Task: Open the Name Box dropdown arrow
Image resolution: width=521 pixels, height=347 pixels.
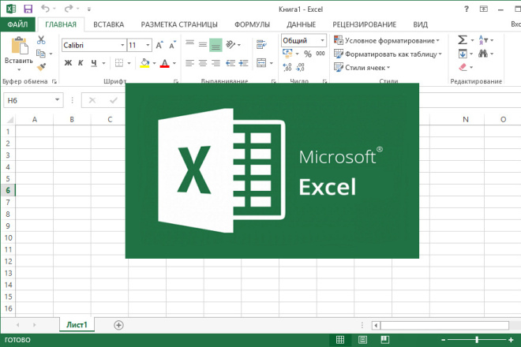Action: tap(58, 100)
